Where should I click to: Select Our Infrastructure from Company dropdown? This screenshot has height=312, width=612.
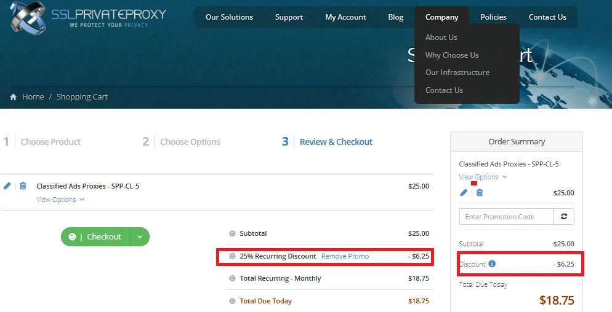[x=457, y=72]
